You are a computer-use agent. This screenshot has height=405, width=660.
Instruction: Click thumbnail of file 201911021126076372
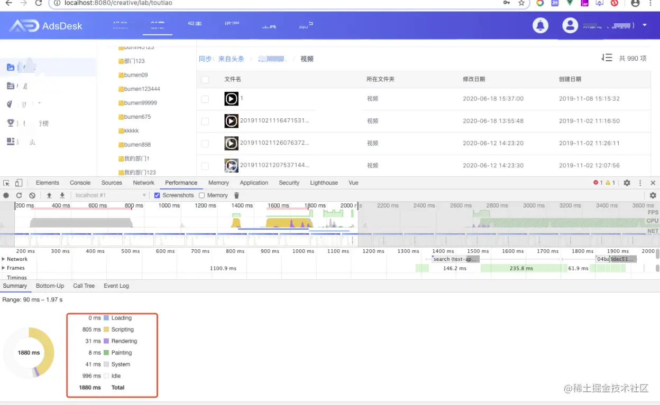tap(231, 143)
